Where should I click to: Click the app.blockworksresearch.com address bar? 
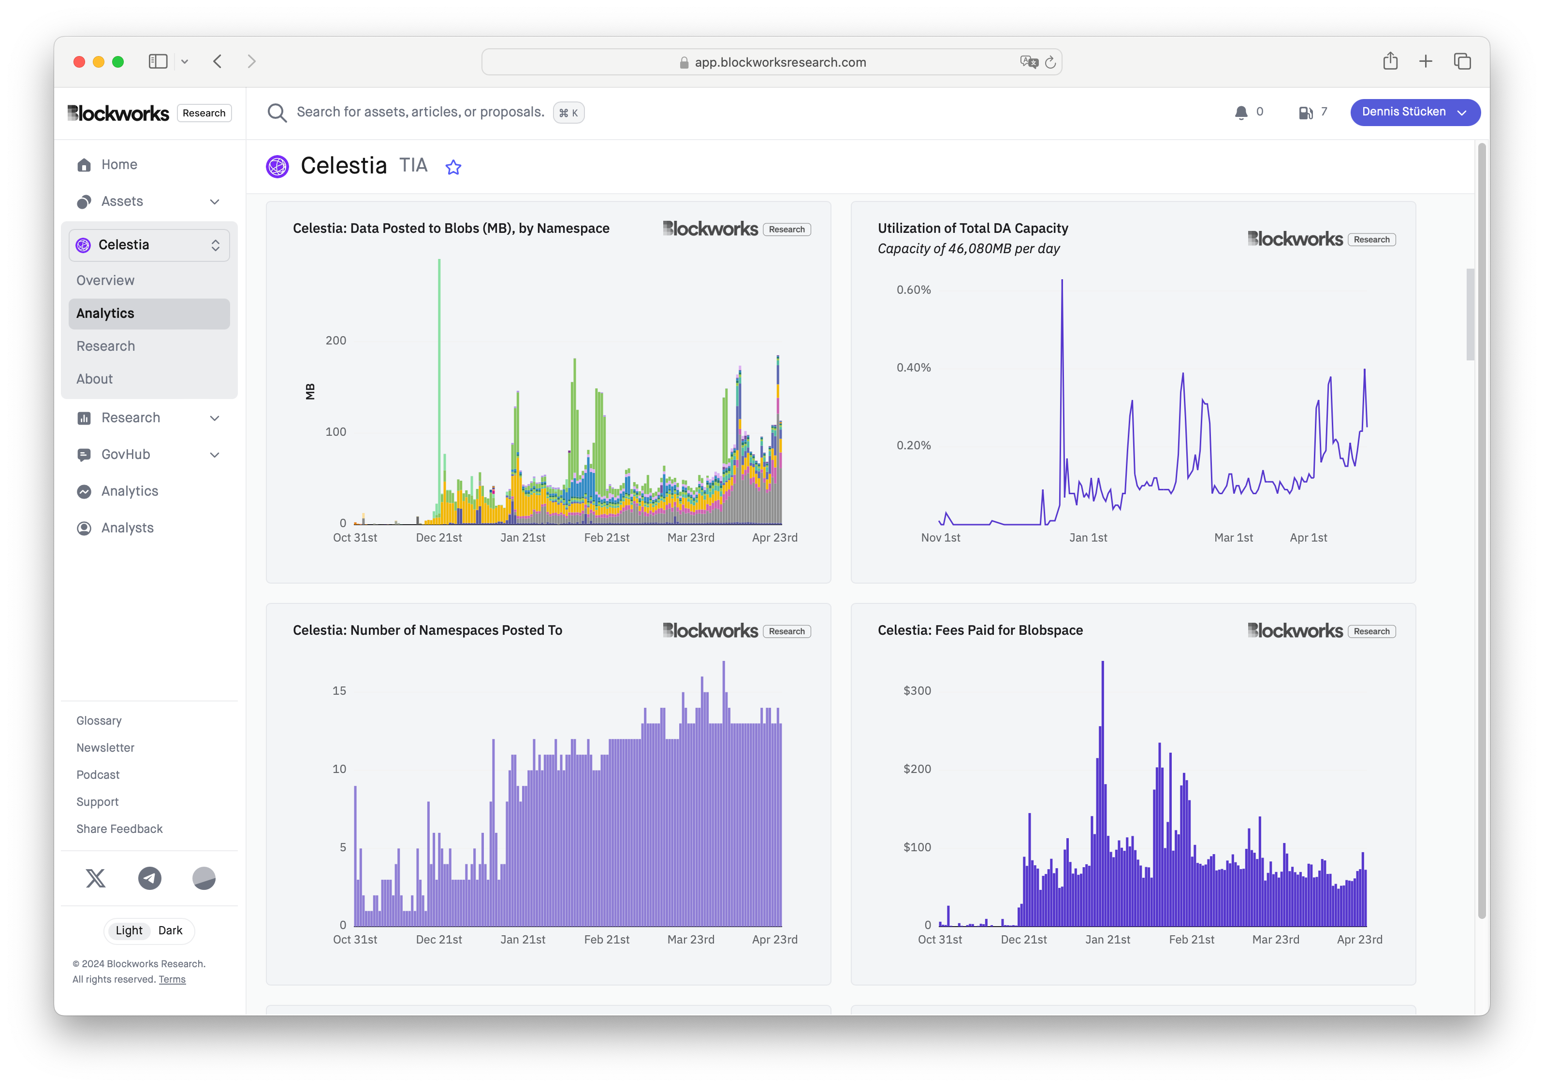(x=772, y=62)
